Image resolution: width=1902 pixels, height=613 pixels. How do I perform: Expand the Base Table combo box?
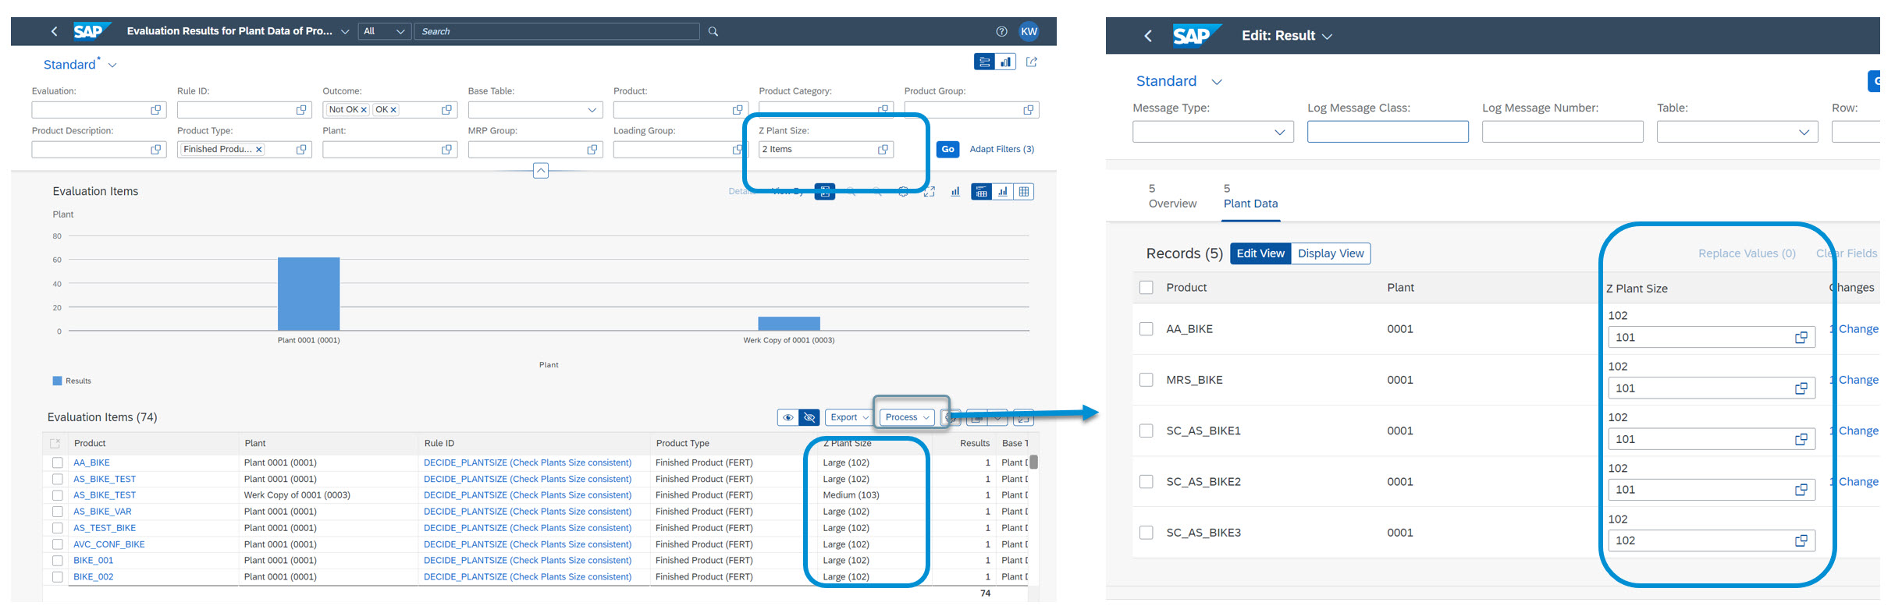[592, 110]
